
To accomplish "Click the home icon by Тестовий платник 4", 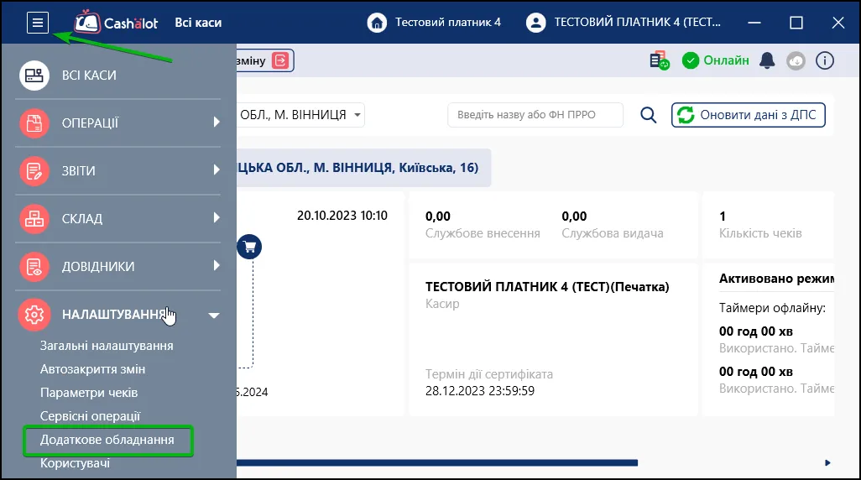I will (x=377, y=23).
